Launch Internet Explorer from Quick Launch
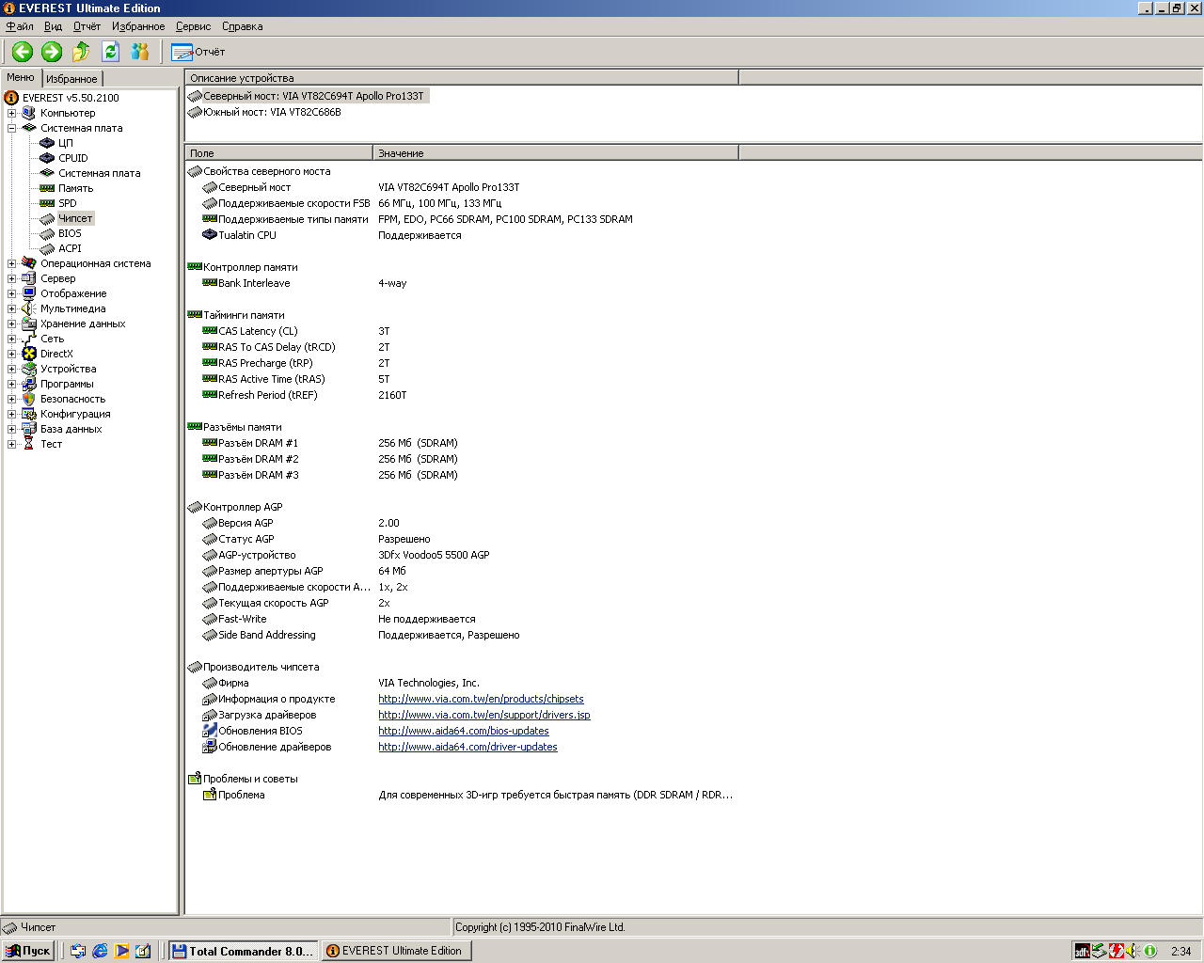Screen dimensions: 1204x963 click(x=100, y=951)
